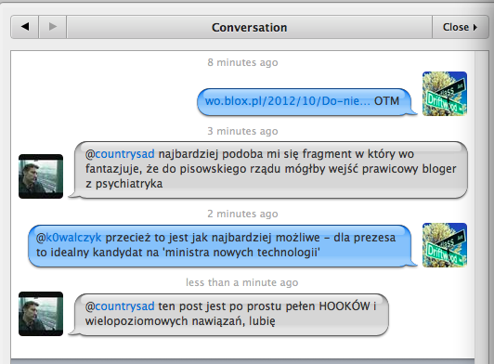The width and height of the screenshot is (494, 364).
Task: Click man's avatar beside the HOOKÓW message
Action: click(41, 314)
